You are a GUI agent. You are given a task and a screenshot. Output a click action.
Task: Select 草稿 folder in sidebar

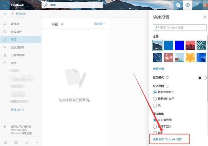[x=21, y=40]
